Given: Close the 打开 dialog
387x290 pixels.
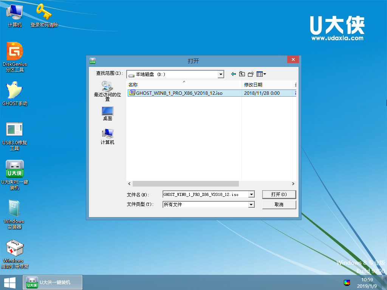Looking at the screenshot, I should (x=293, y=59).
